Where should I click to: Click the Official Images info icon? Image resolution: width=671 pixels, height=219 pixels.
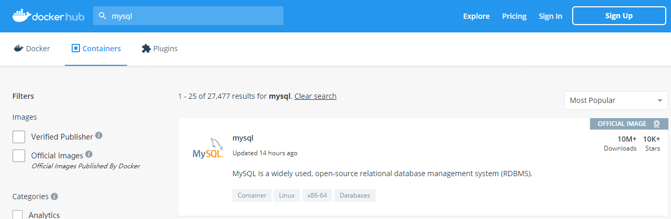[x=89, y=154]
